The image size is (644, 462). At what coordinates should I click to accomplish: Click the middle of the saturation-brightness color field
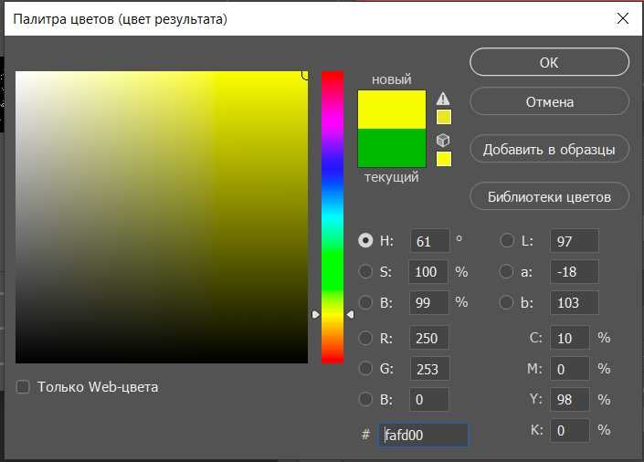tap(162, 217)
